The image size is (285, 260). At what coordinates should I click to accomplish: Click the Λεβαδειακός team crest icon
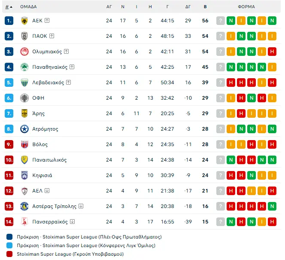click(x=24, y=83)
